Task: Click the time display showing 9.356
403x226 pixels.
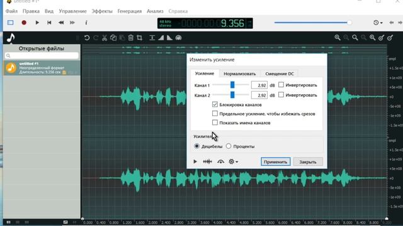Action: (205, 23)
